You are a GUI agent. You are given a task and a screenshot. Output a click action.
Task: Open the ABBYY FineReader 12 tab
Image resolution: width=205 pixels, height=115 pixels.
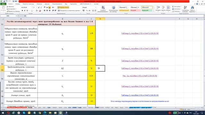coord(86,4)
